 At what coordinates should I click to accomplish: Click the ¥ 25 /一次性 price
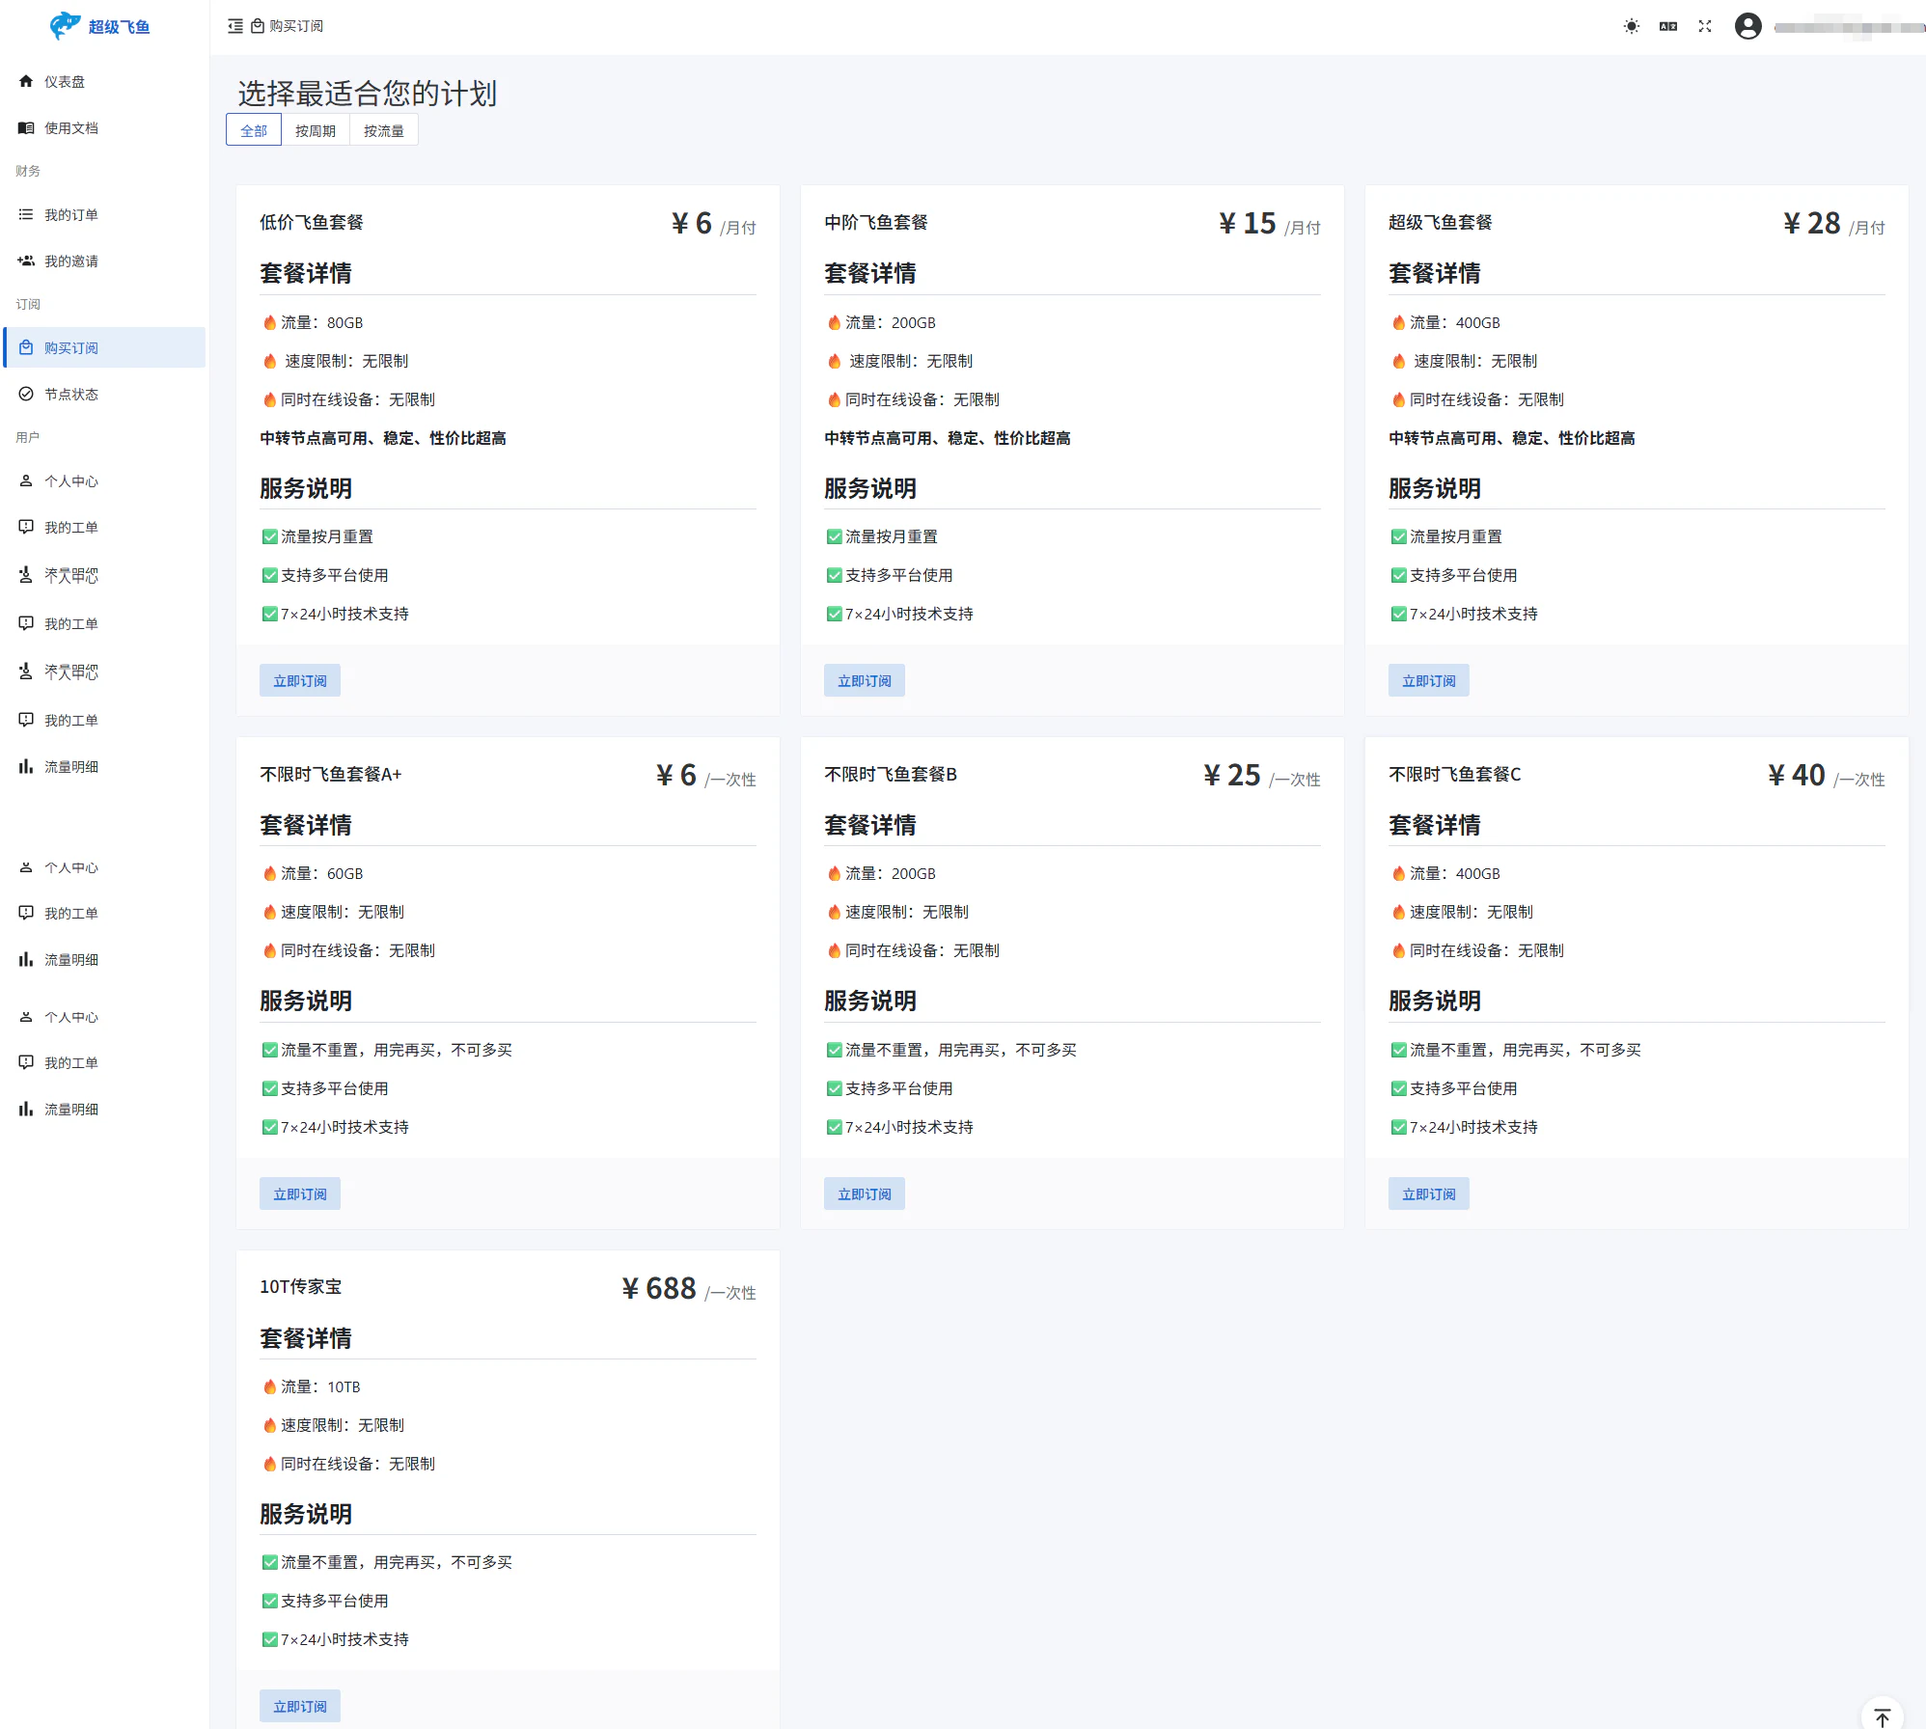tap(1261, 776)
